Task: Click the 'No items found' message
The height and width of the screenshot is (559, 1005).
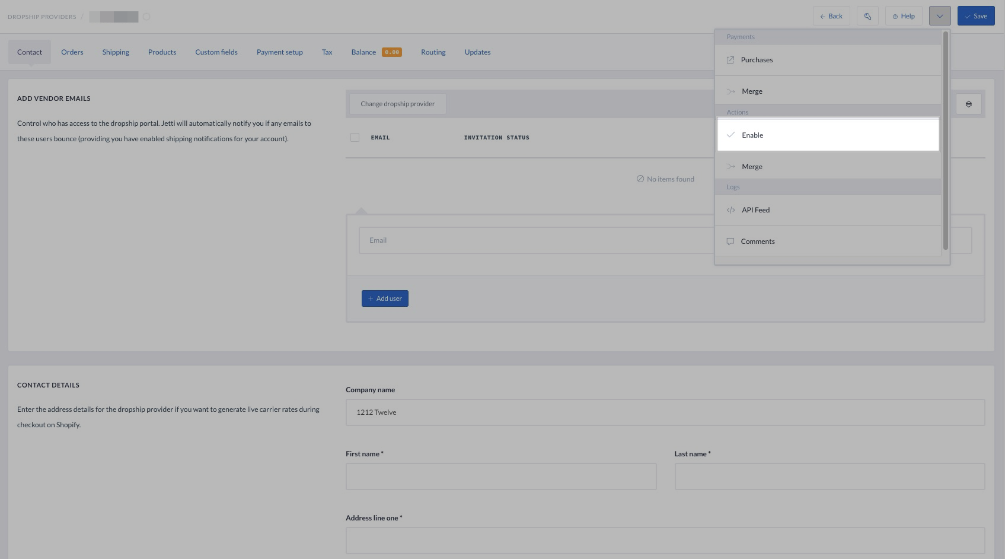Action: pyautogui.click(x=665, y=179)
